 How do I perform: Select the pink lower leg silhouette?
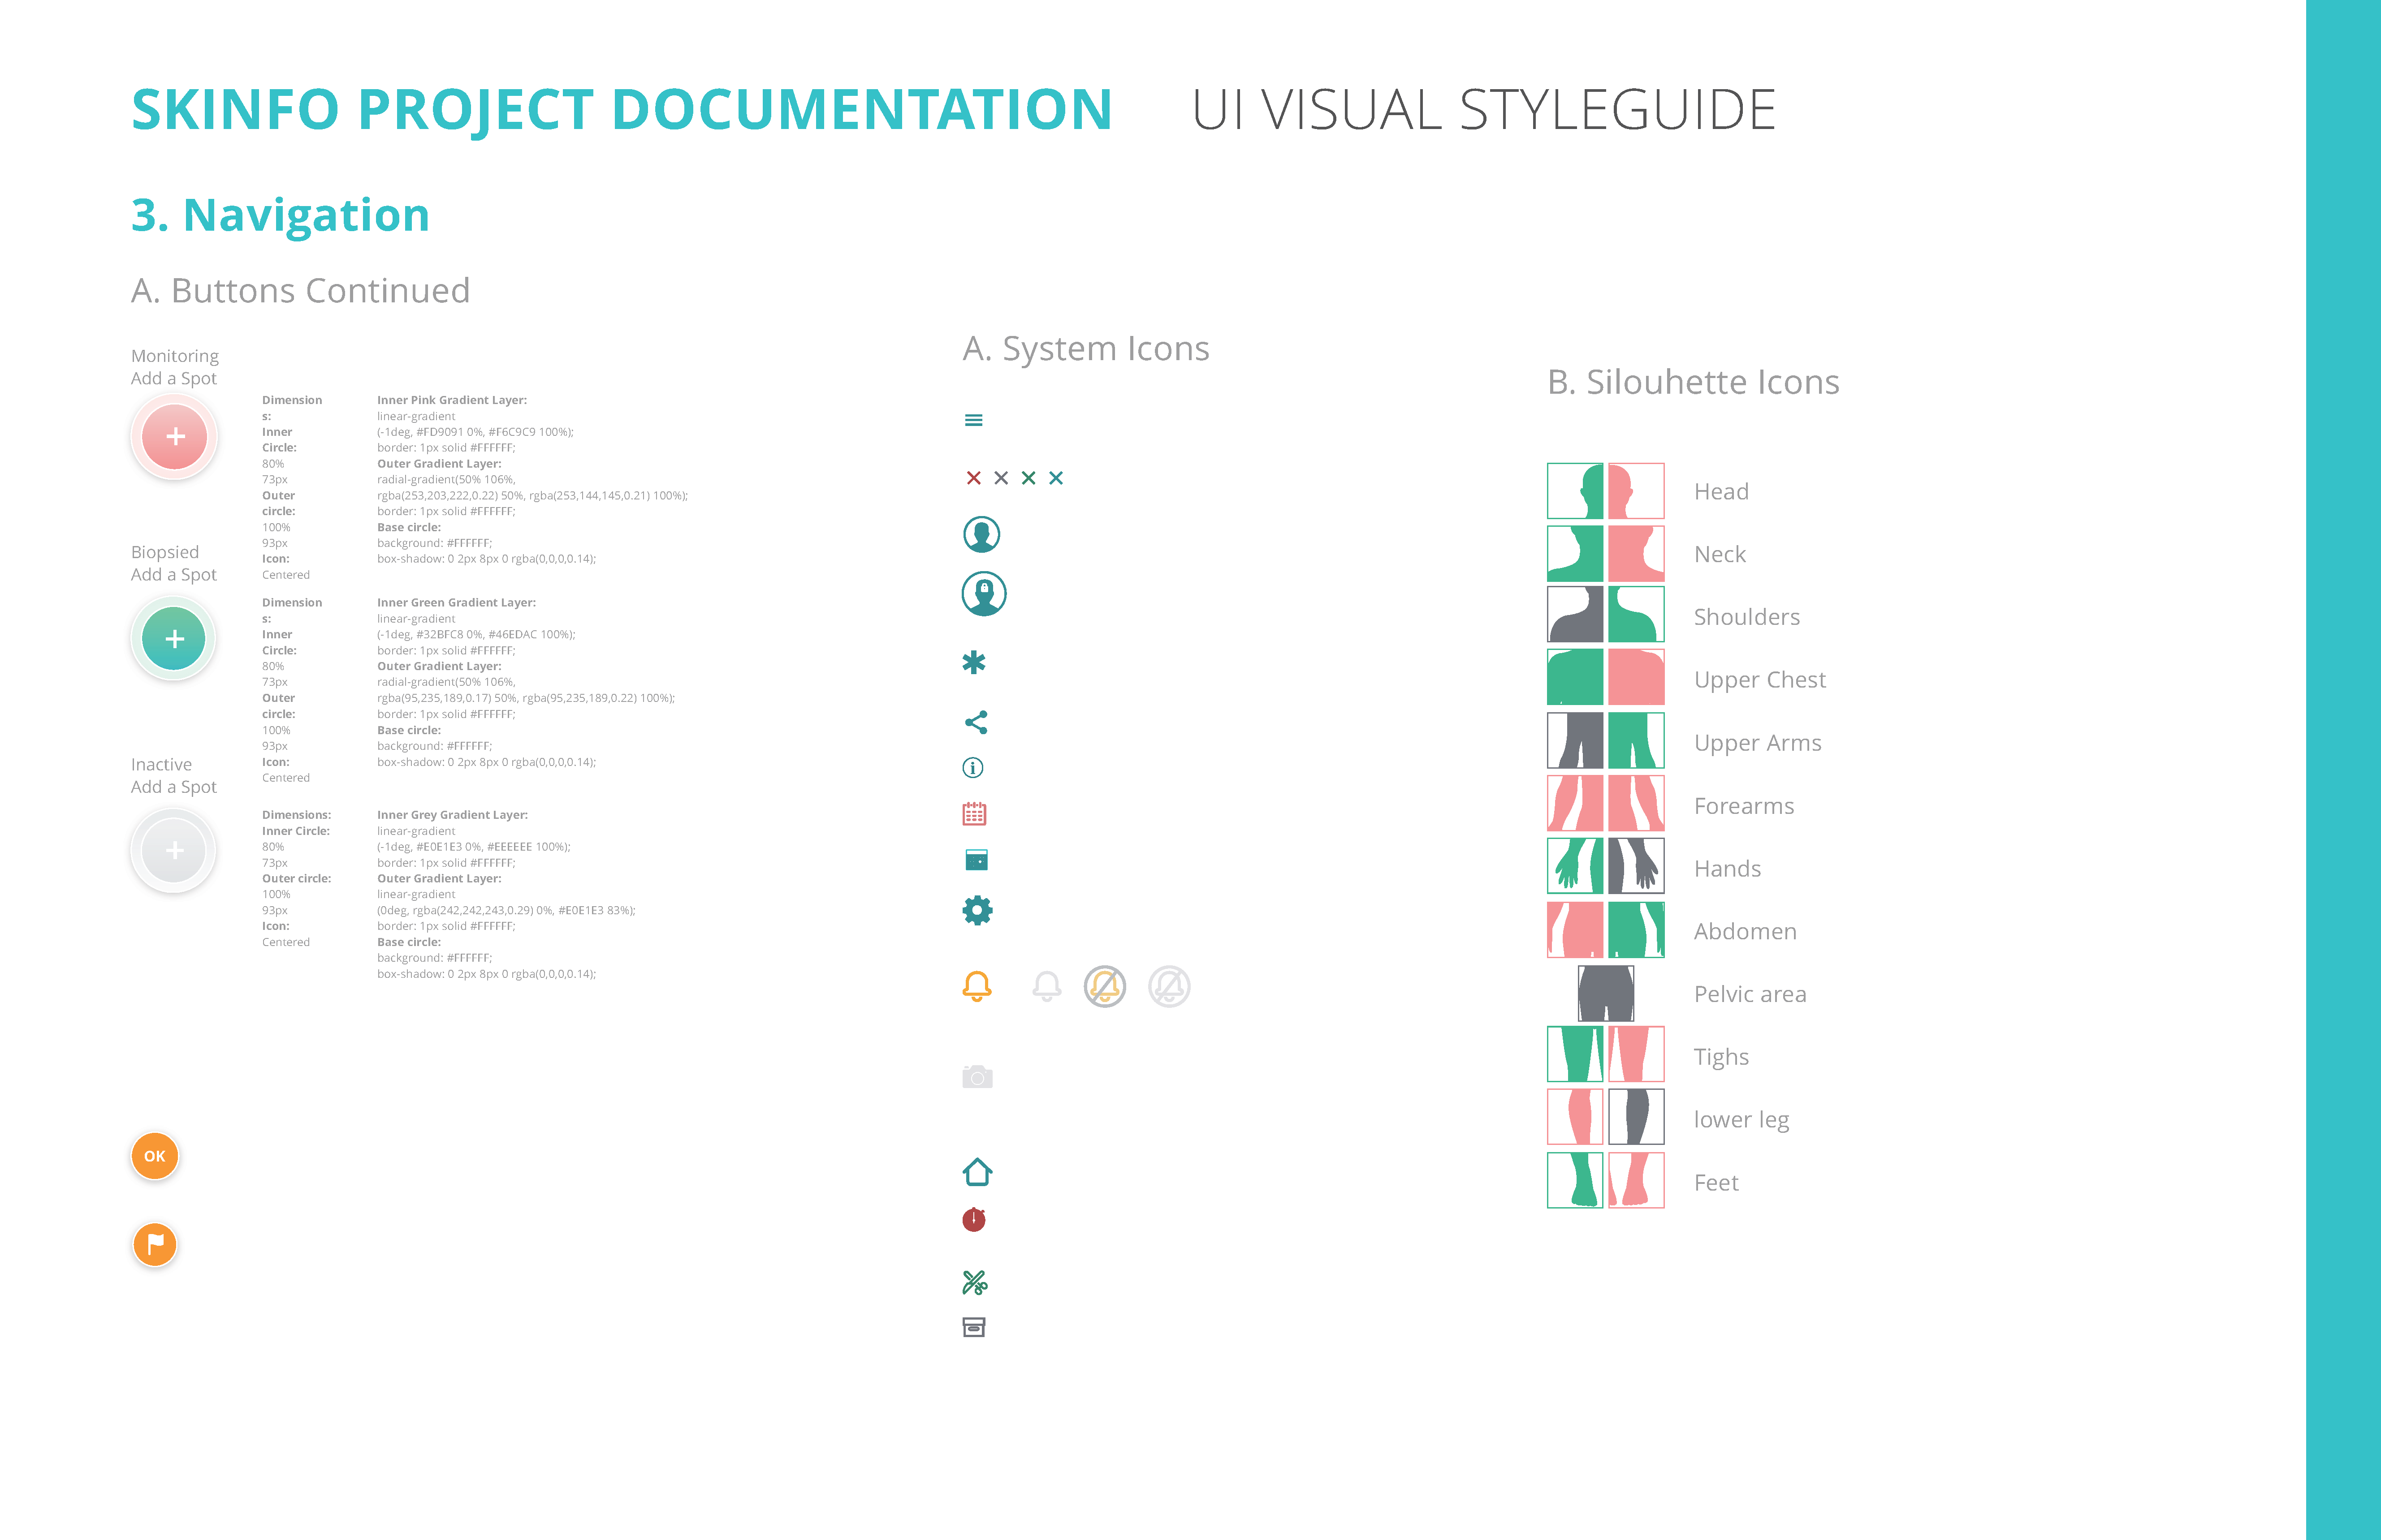pos(1576,1117)
